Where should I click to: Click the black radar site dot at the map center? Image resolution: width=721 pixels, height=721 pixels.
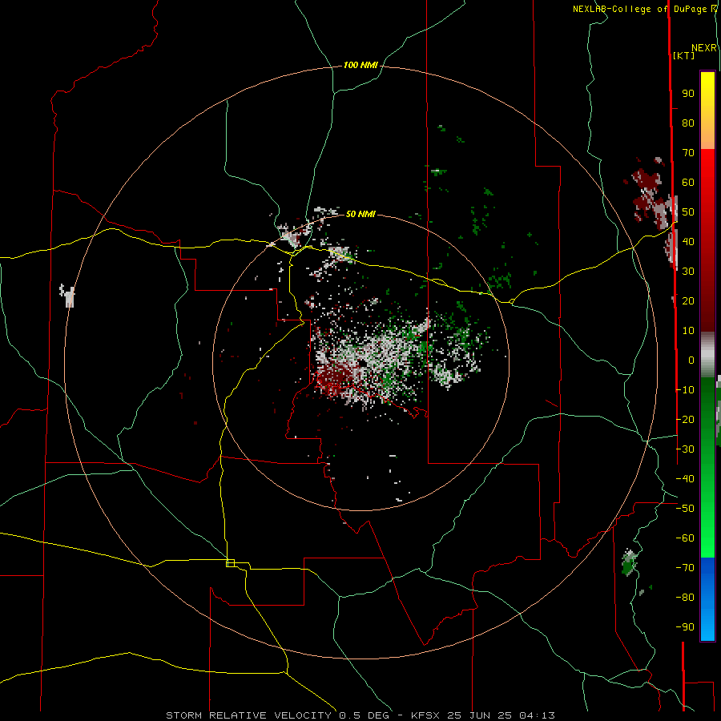click(x=363, y=364)
